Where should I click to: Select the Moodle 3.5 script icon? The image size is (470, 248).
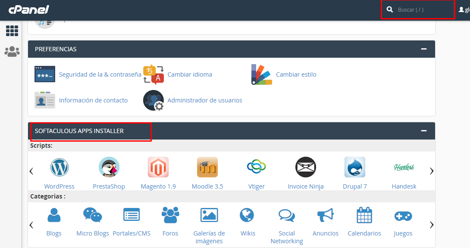tap(207, 167)
